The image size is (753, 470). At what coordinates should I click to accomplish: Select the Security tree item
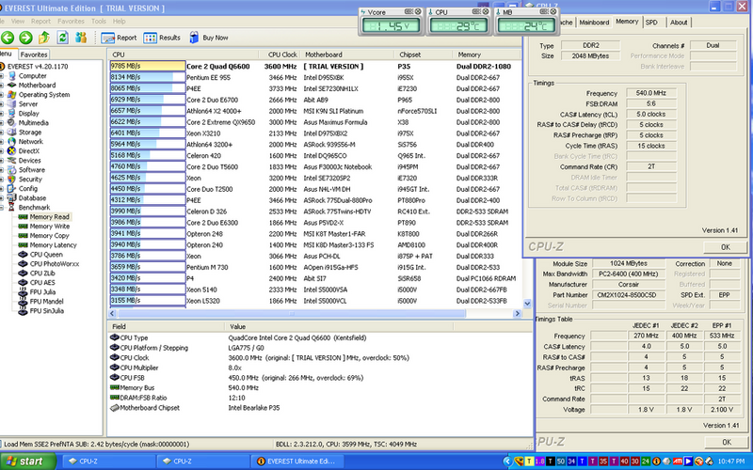coord(30,179)
